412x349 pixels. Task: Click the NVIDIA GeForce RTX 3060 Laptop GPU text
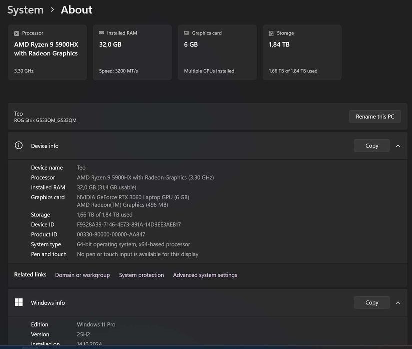[x=133, y=197]
